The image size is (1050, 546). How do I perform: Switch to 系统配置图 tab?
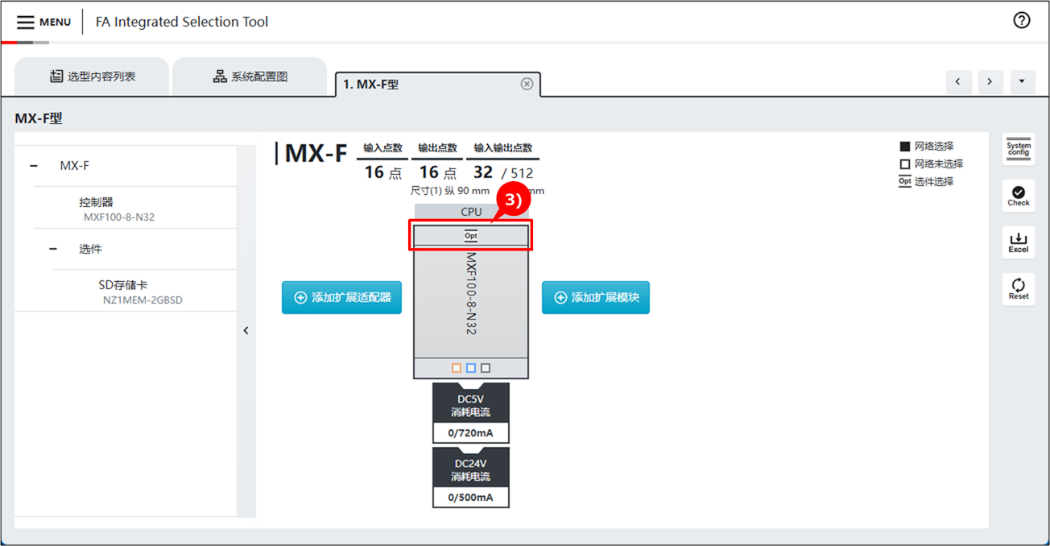pyautogui.click(x=250, y=77)
